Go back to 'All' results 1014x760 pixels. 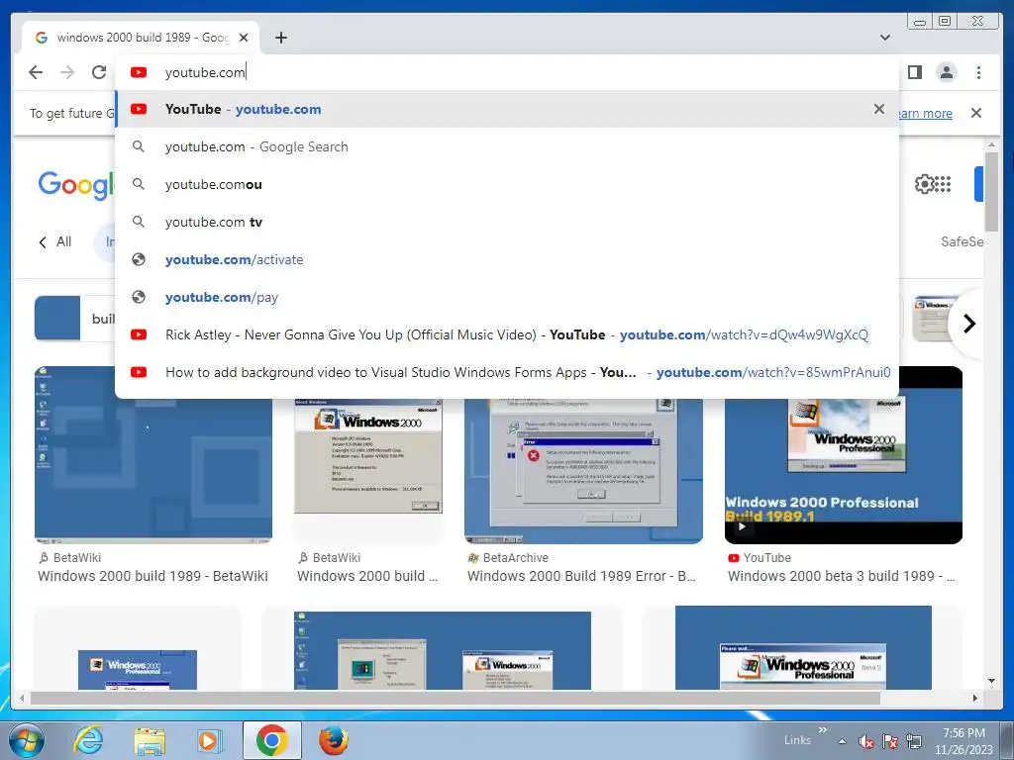pyautogui.click(x=55, y=241)
